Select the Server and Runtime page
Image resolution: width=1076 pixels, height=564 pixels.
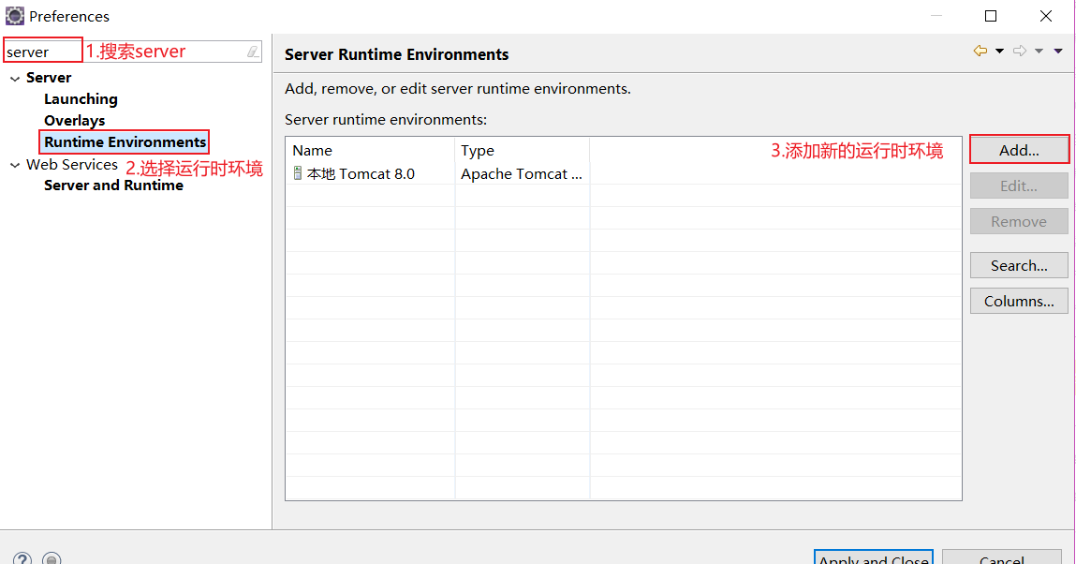click(113, 185)
